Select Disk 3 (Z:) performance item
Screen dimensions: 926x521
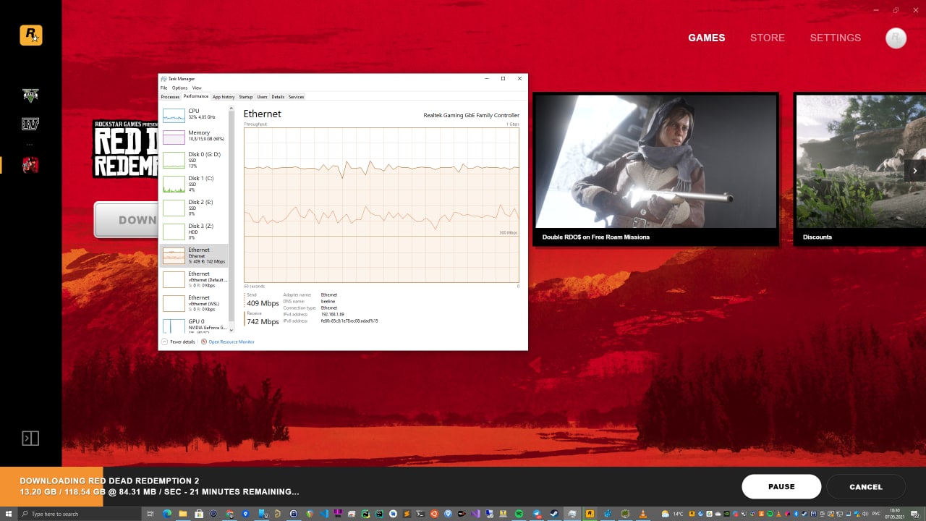click(193, 232)
